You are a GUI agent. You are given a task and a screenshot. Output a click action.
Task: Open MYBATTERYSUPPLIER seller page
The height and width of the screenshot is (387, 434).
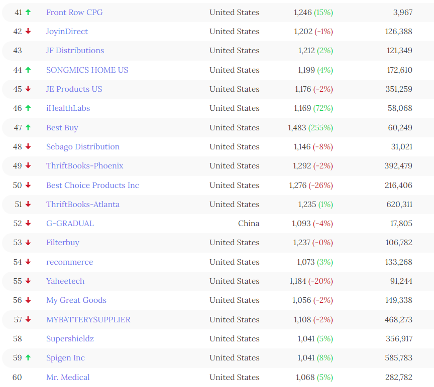point(88,320)
